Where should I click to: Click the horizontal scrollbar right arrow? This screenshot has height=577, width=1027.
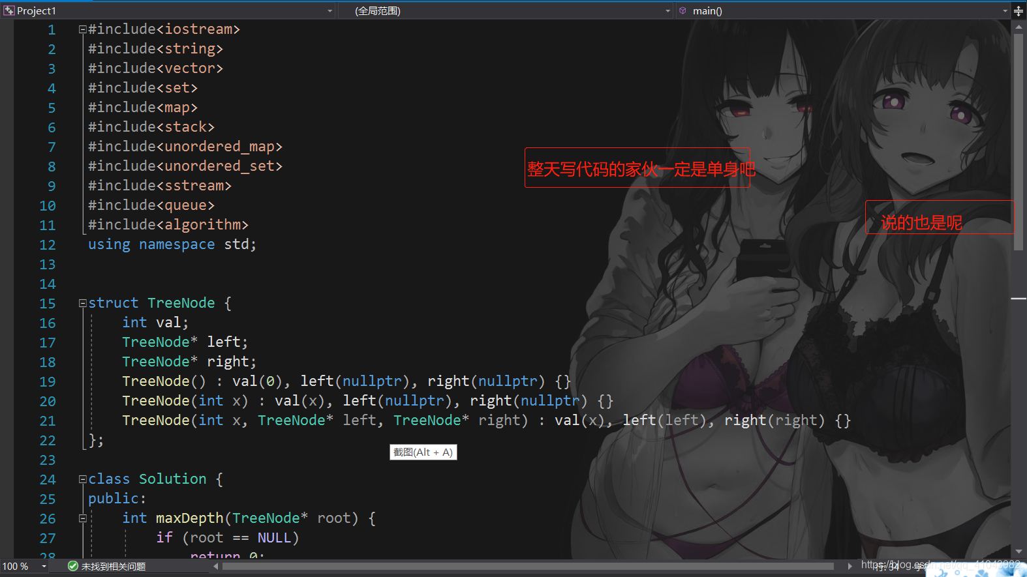[x=850, y=567]
